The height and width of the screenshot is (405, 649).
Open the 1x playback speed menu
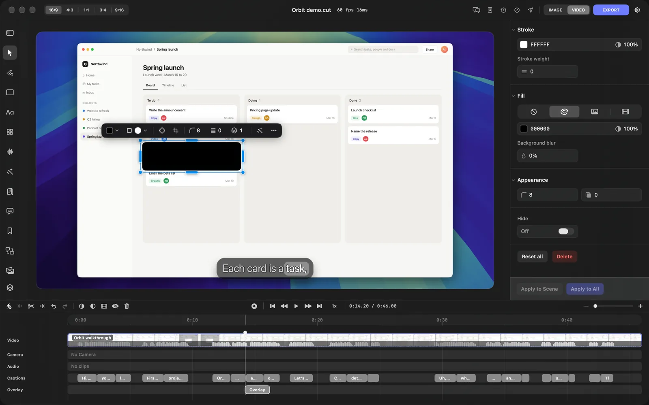[x=334, y=306]
